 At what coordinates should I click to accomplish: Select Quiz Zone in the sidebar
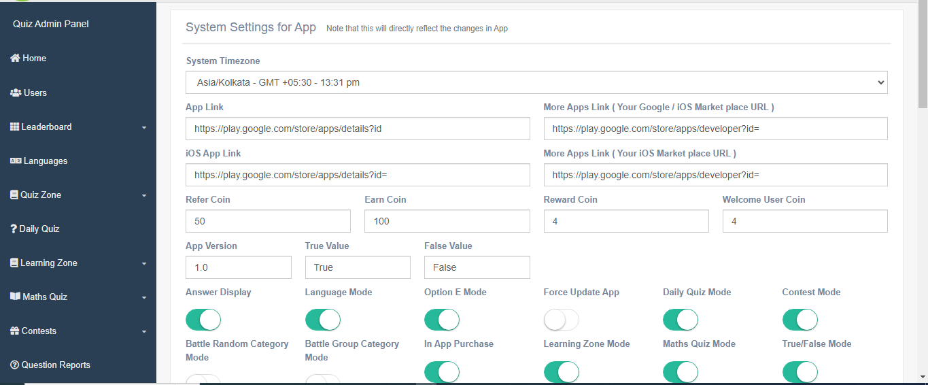pyautogui.click(x=41, y=195)
